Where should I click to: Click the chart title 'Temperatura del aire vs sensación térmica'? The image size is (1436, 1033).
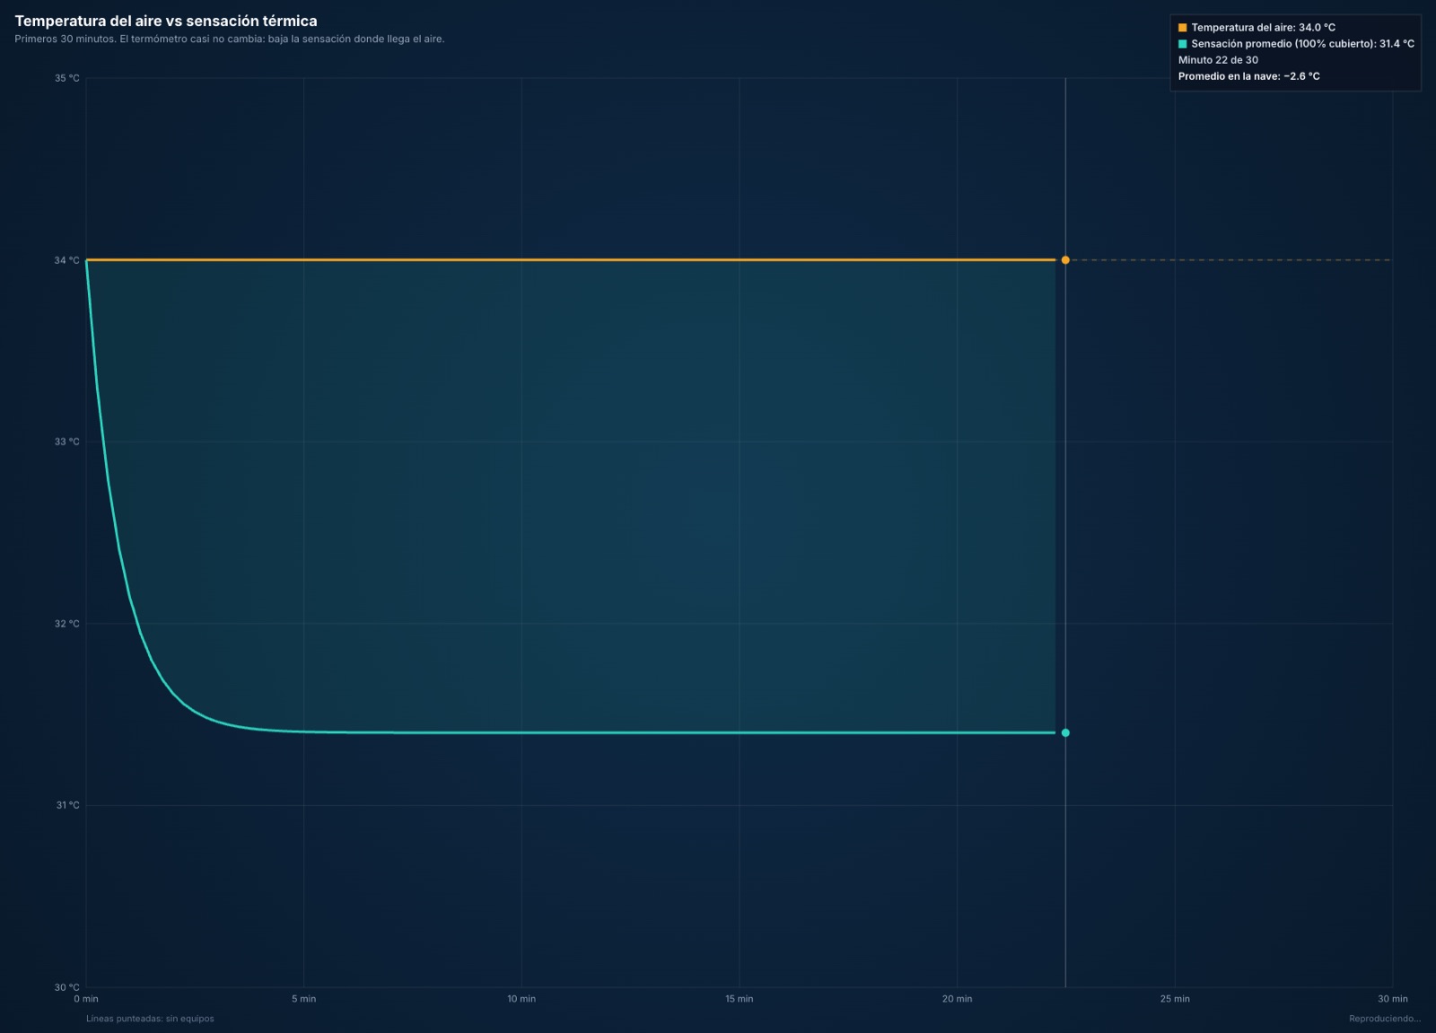[166, 21]
